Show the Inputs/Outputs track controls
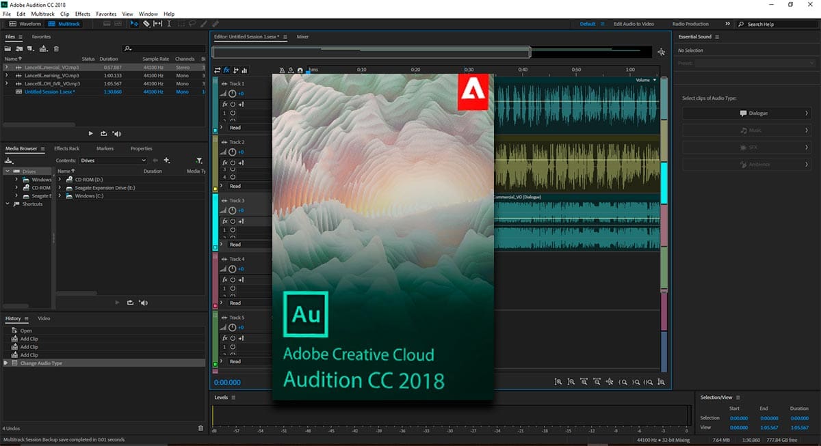Viewport: 821px width, 446px height. point(218,70)
